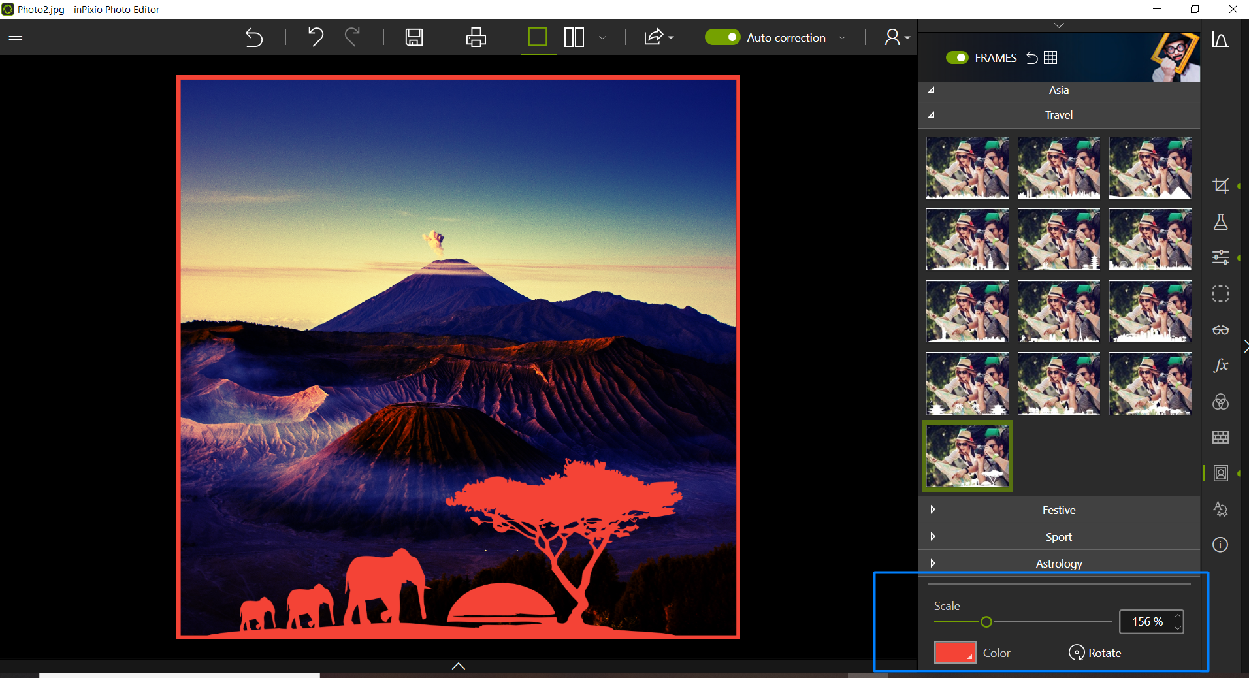Select the selected safari elephants frame thumbnail
Viewport: 1249px width, 678px height.
click(967, 456)
